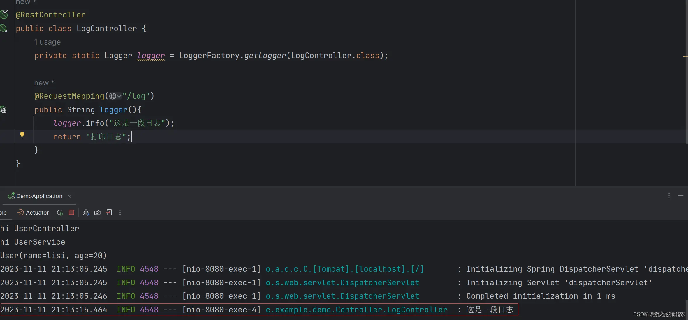Screen dimensions: 688x320
Task: Click the gutter icon beside class LogController
Action: pyautogui.click(x=3, y=28)
